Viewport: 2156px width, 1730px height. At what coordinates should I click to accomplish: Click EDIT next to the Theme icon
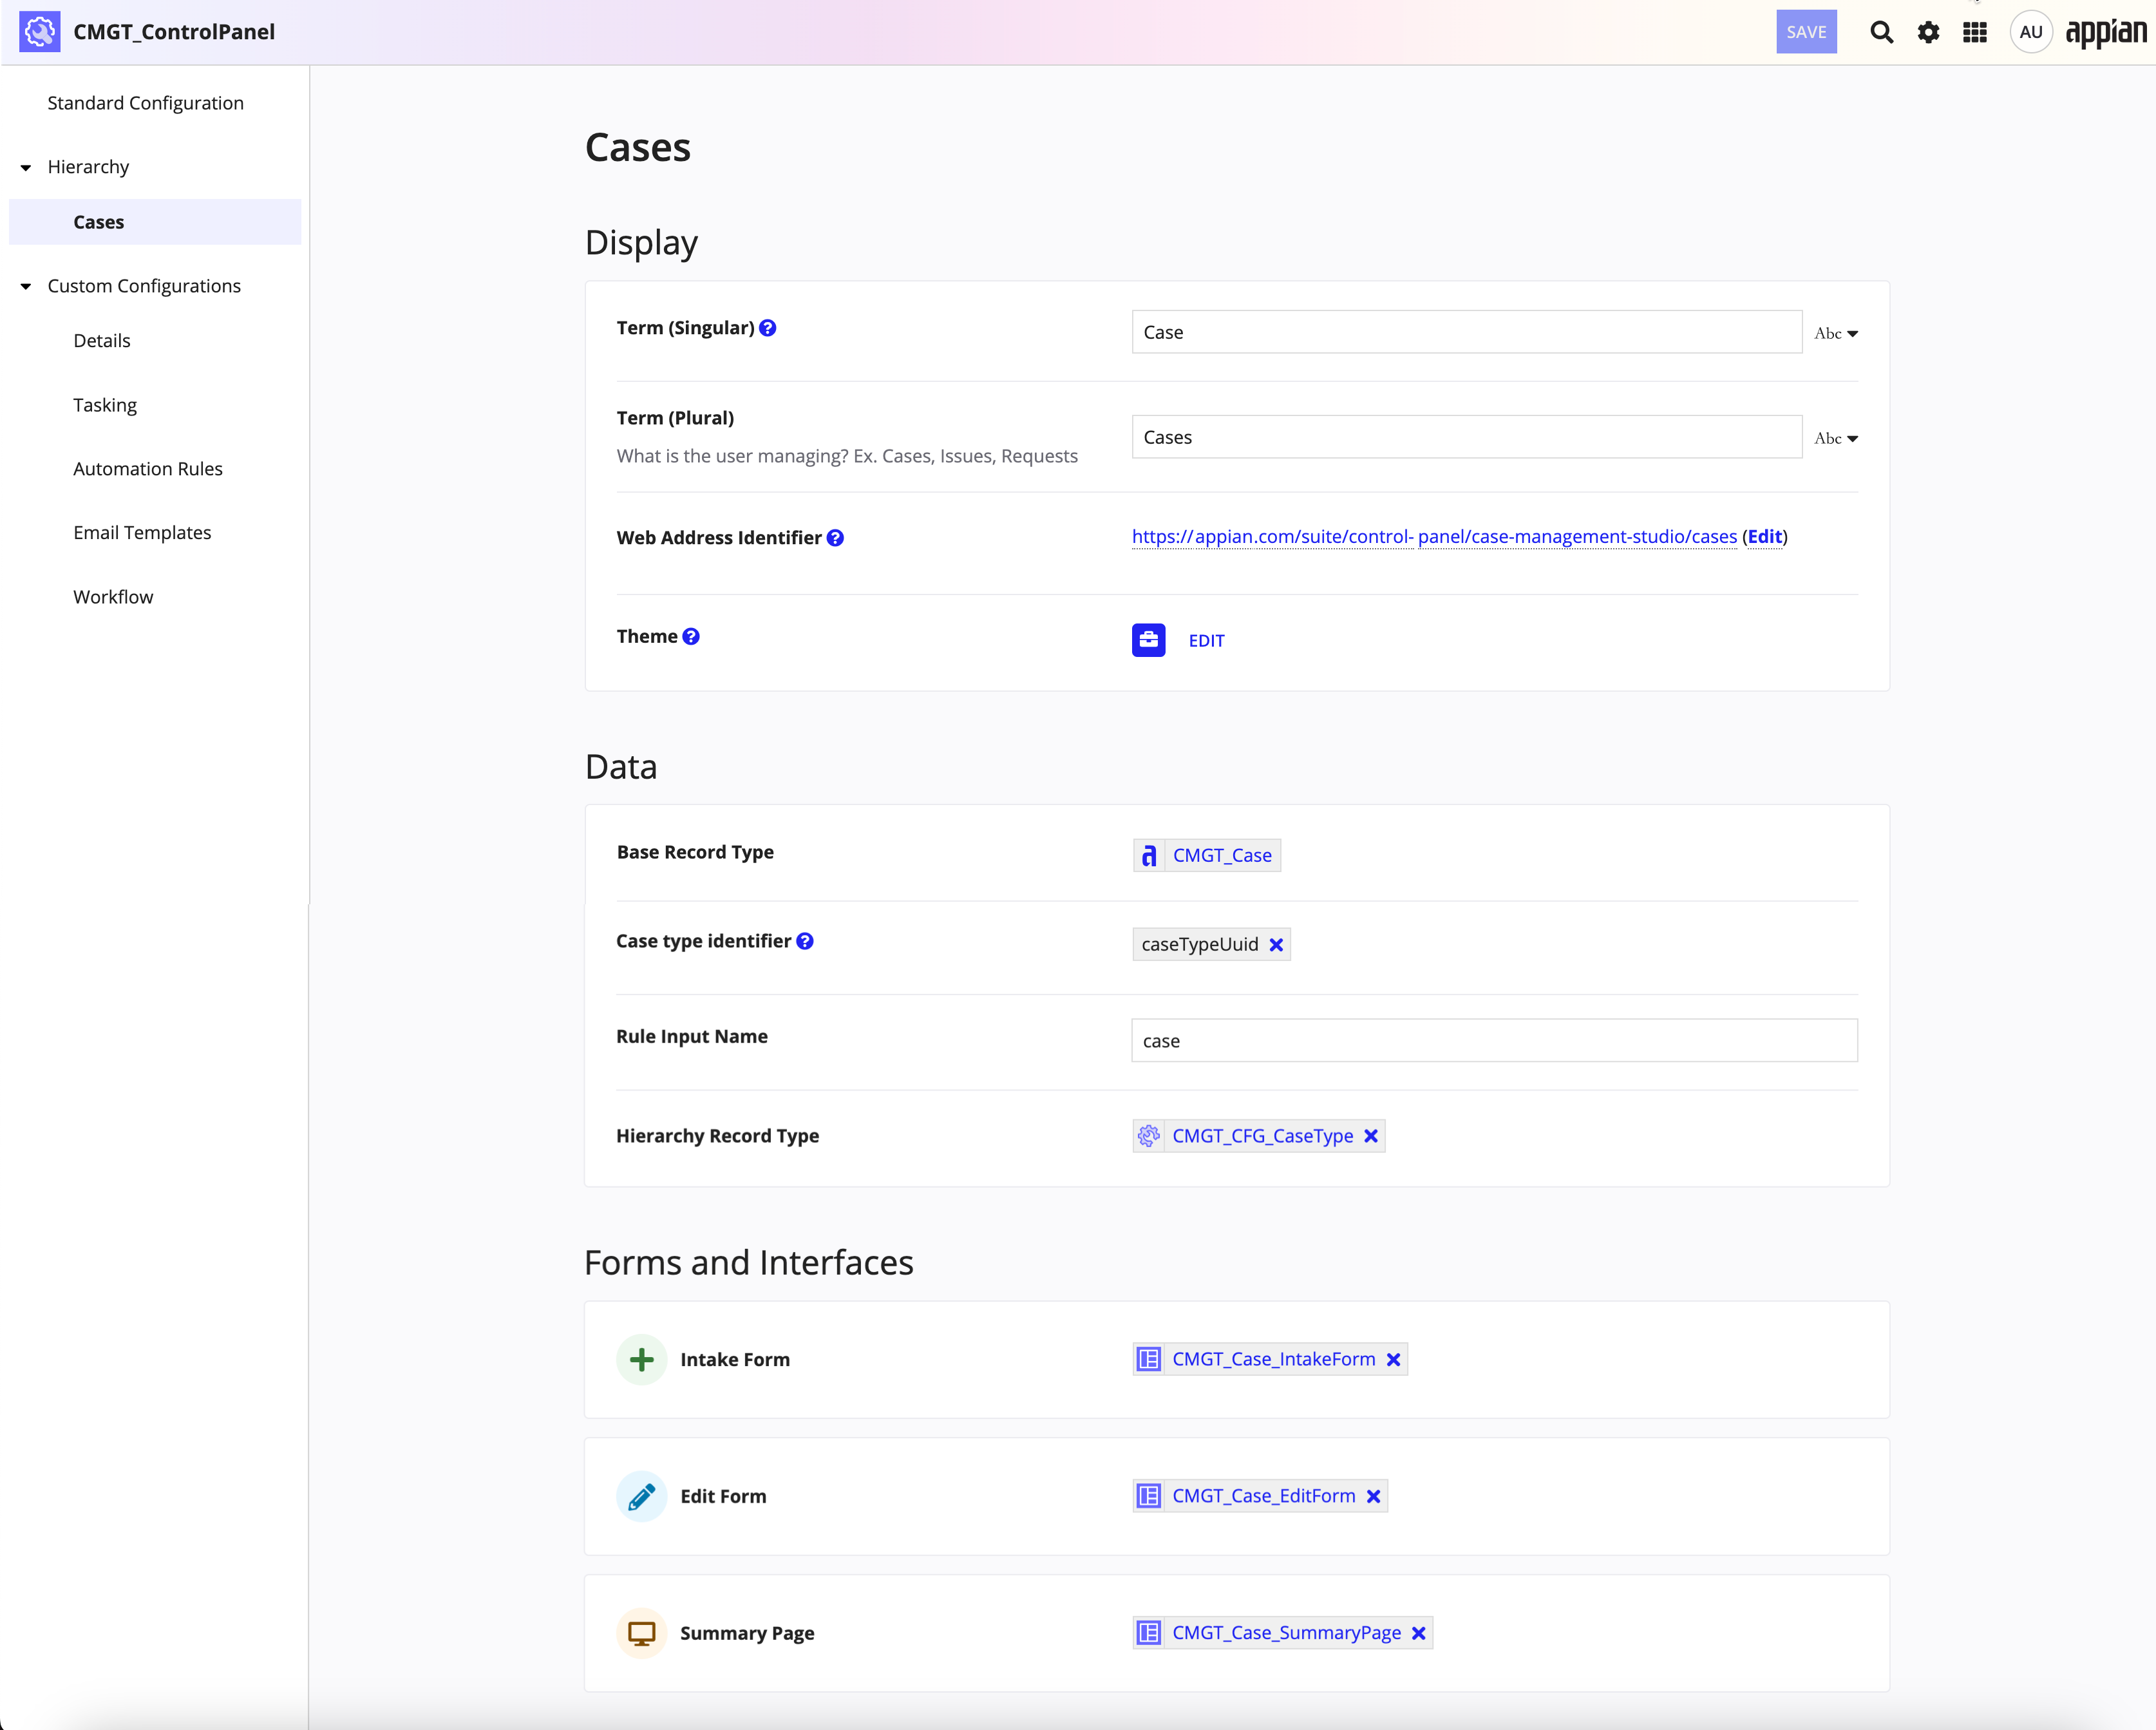[x=1206, y=641]
